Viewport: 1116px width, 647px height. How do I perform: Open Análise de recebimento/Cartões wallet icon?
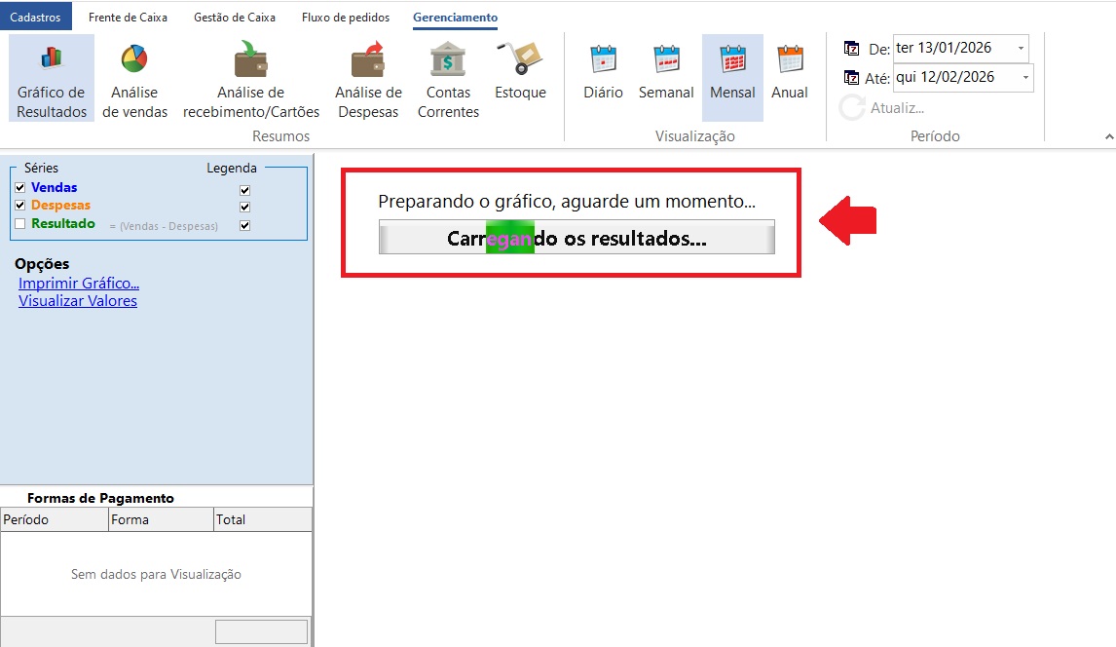pyautogui.click(x=250, y=60)
